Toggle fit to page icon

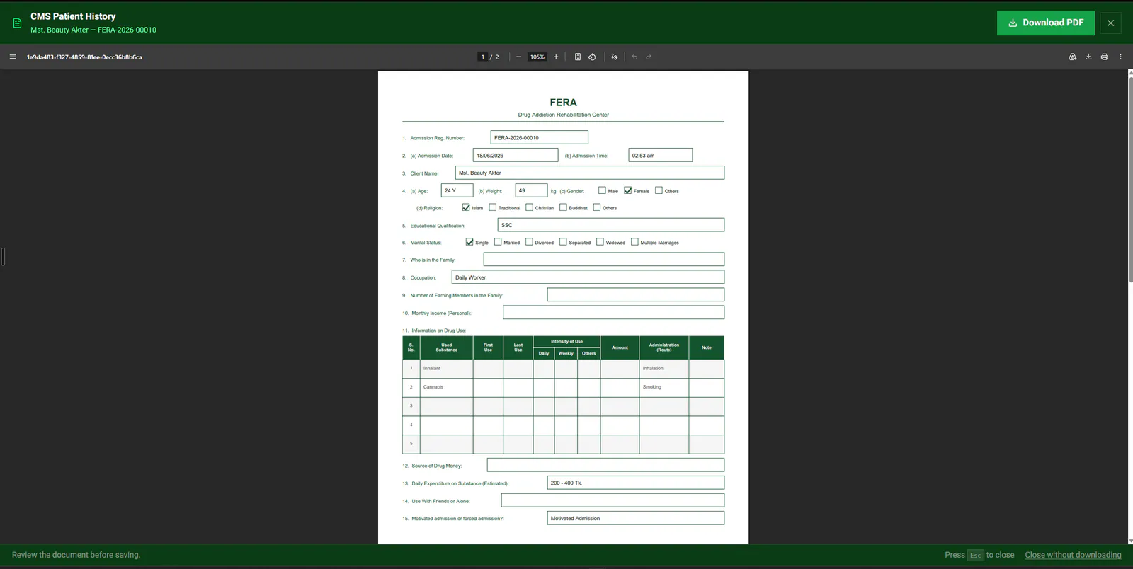578,57
